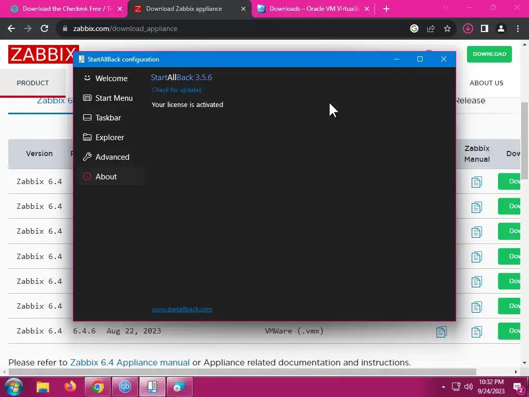Reload the Zabbix page
This screenshot has width=529, height=397.
click(44, 29)
